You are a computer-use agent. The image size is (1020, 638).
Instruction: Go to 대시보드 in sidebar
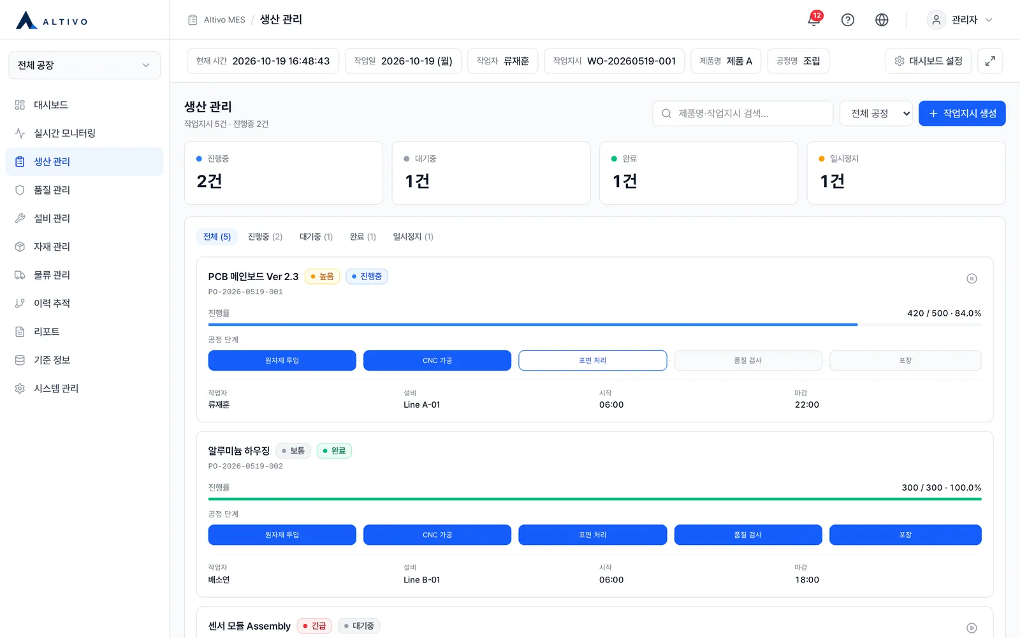84,105
